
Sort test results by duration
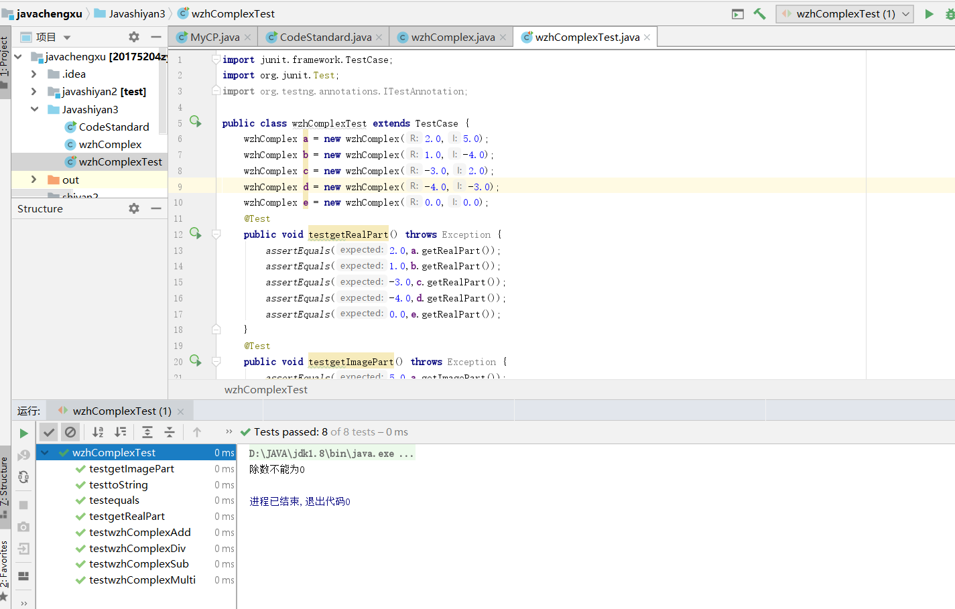pos(121,432)
